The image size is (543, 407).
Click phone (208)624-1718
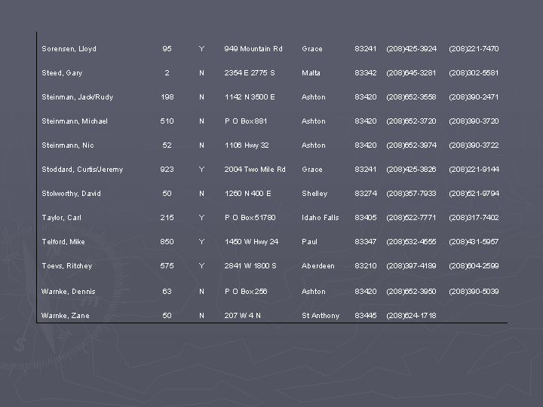[x=411, y=316]
